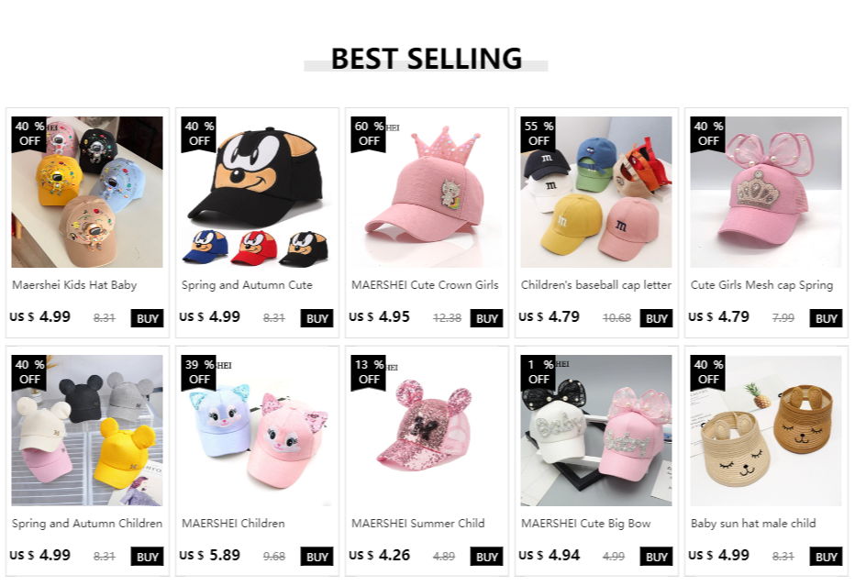Open the pink bow mesh cap image

(766, 193)
